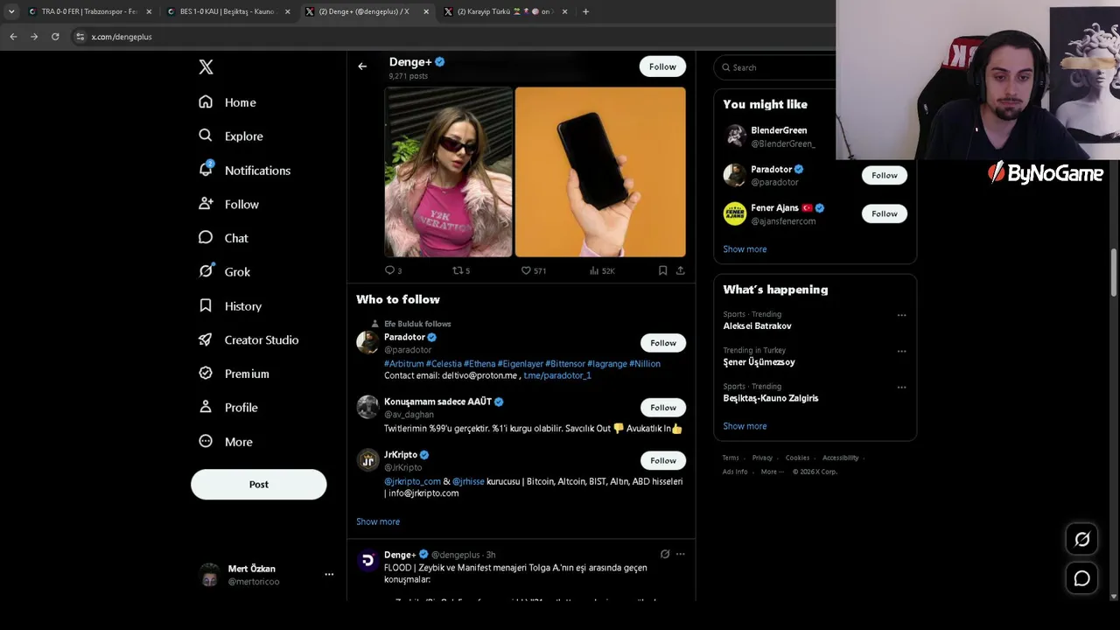Viewport: 1120px width, 630px height.
Task: Open the woman in sunglasses photo
Action: (x=449, y=171)
